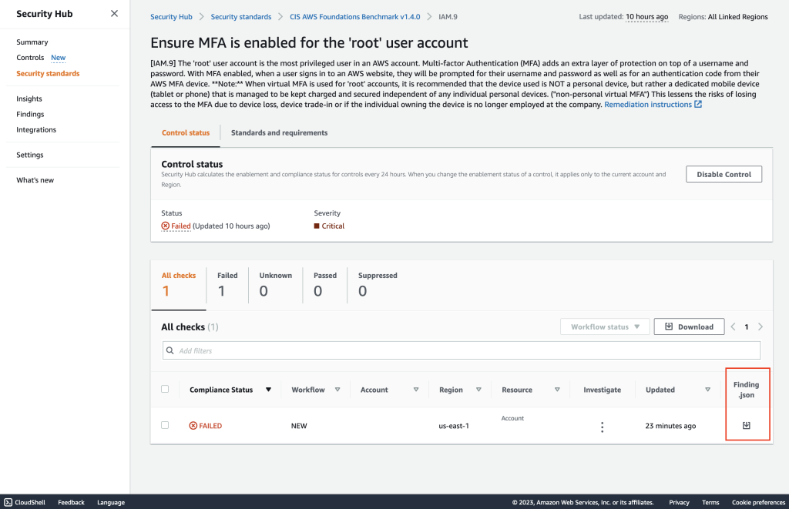The height and width of the screenshot is (509, 789).
Task: Open Integrations in the sidebar
Action: click(x=36, y=130)
